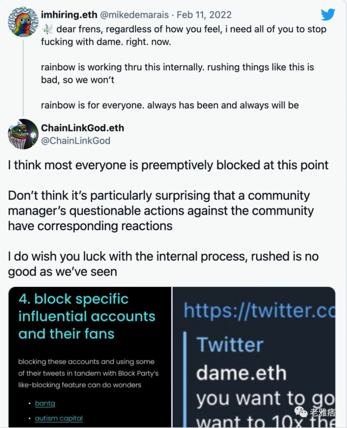Open the autism capital link
347x428 pixels.
click(x=59, y=418)
